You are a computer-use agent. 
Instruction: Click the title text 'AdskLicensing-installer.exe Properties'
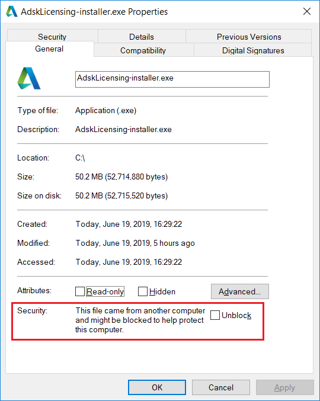pyautogui.click(x=94, y=12)
